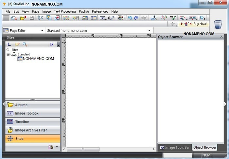Click the Redo arrow icon
The image size is (229, 159).
point(136,18)
